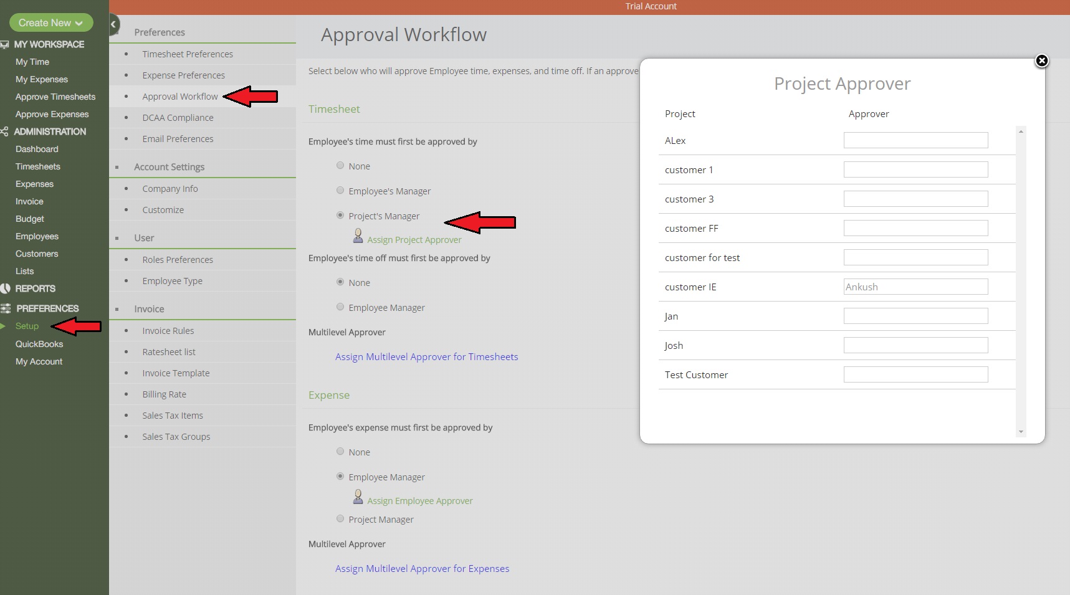The height and width of the screenshot is (595, 1070).
Task: Open DCAA Compliance preferences
Action: 178,118
